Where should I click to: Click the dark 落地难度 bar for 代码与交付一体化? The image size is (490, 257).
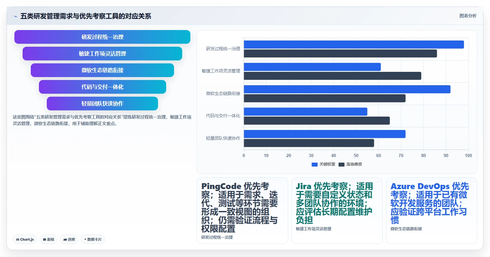point(317,120)
